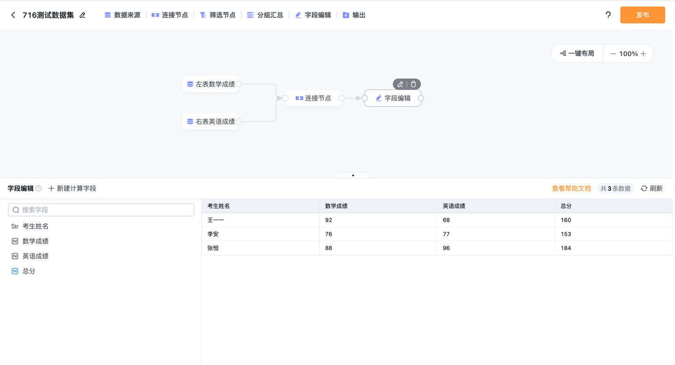Add a 数据来源 node
675x365 pixels.
tap(122, 15)
